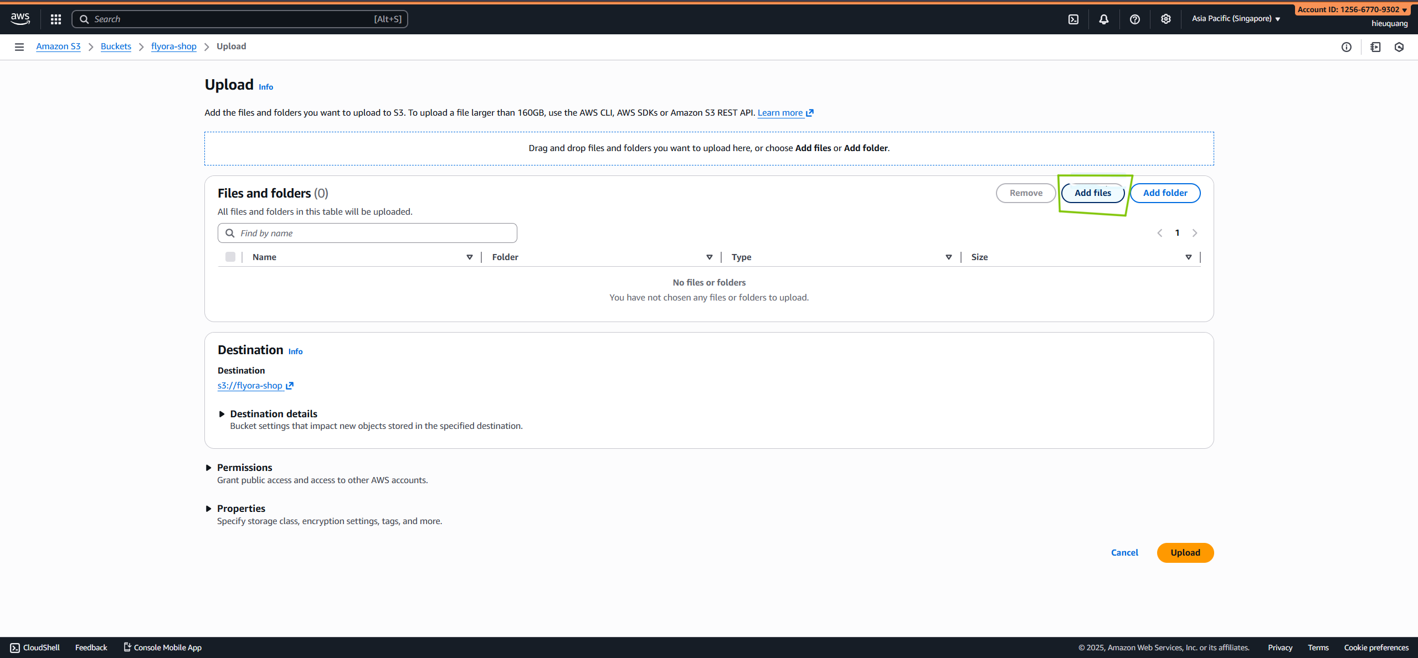Open the settings gear in the navigation bar
1418x658 pixels.
coord(1165,18)
